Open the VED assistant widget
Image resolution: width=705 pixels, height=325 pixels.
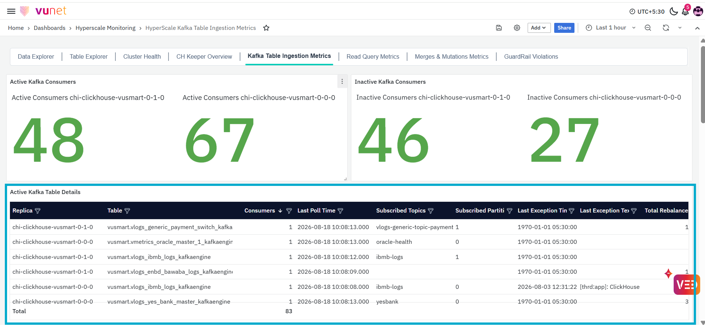[687, 284]
